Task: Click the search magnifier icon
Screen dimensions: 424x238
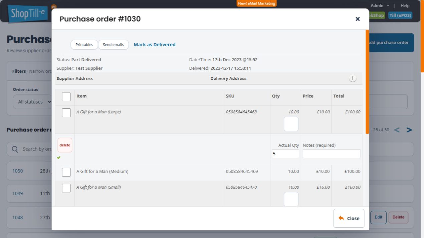Action: (15, 149)
